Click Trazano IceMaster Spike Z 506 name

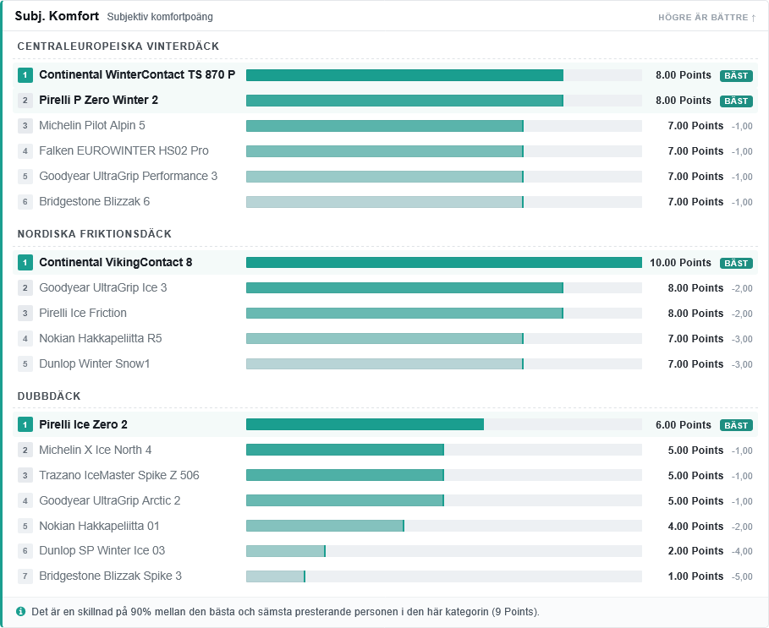[119, 475]
